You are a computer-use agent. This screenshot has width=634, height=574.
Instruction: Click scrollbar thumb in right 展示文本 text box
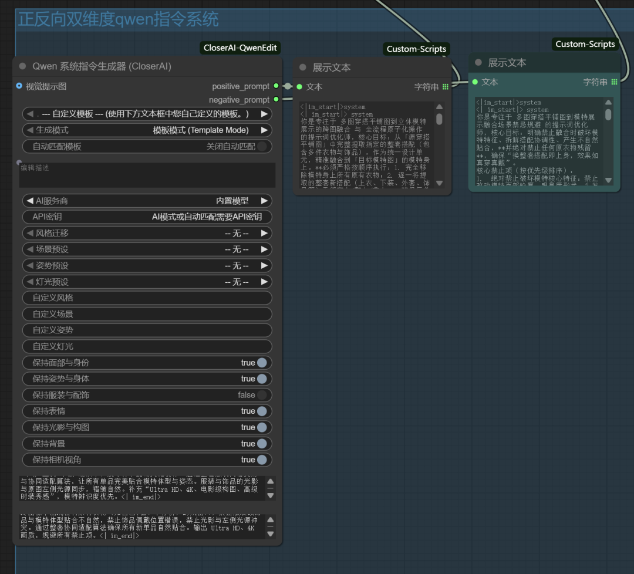click(608, 115)
